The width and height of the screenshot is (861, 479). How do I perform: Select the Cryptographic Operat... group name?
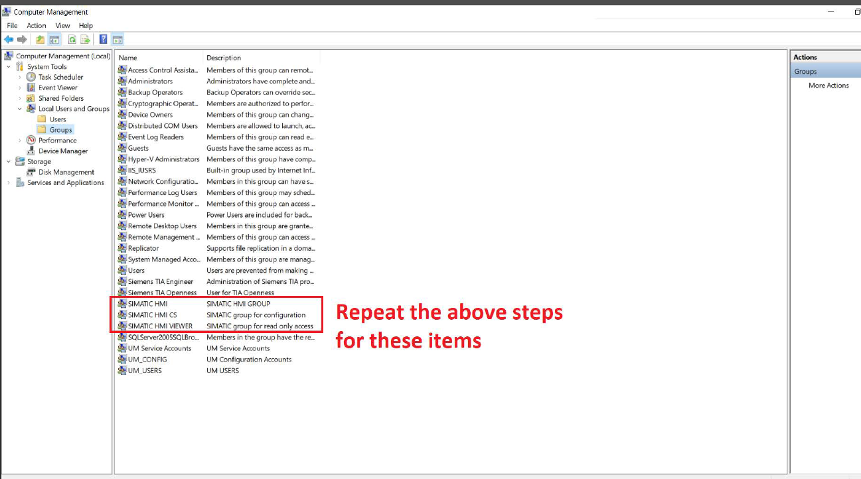point(163,103)
